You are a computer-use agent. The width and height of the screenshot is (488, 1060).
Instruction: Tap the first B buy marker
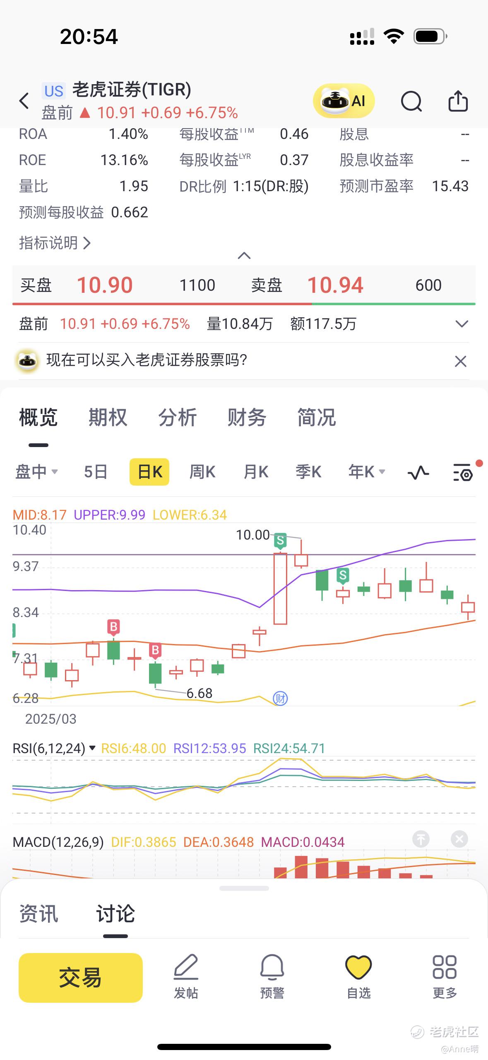113,627
